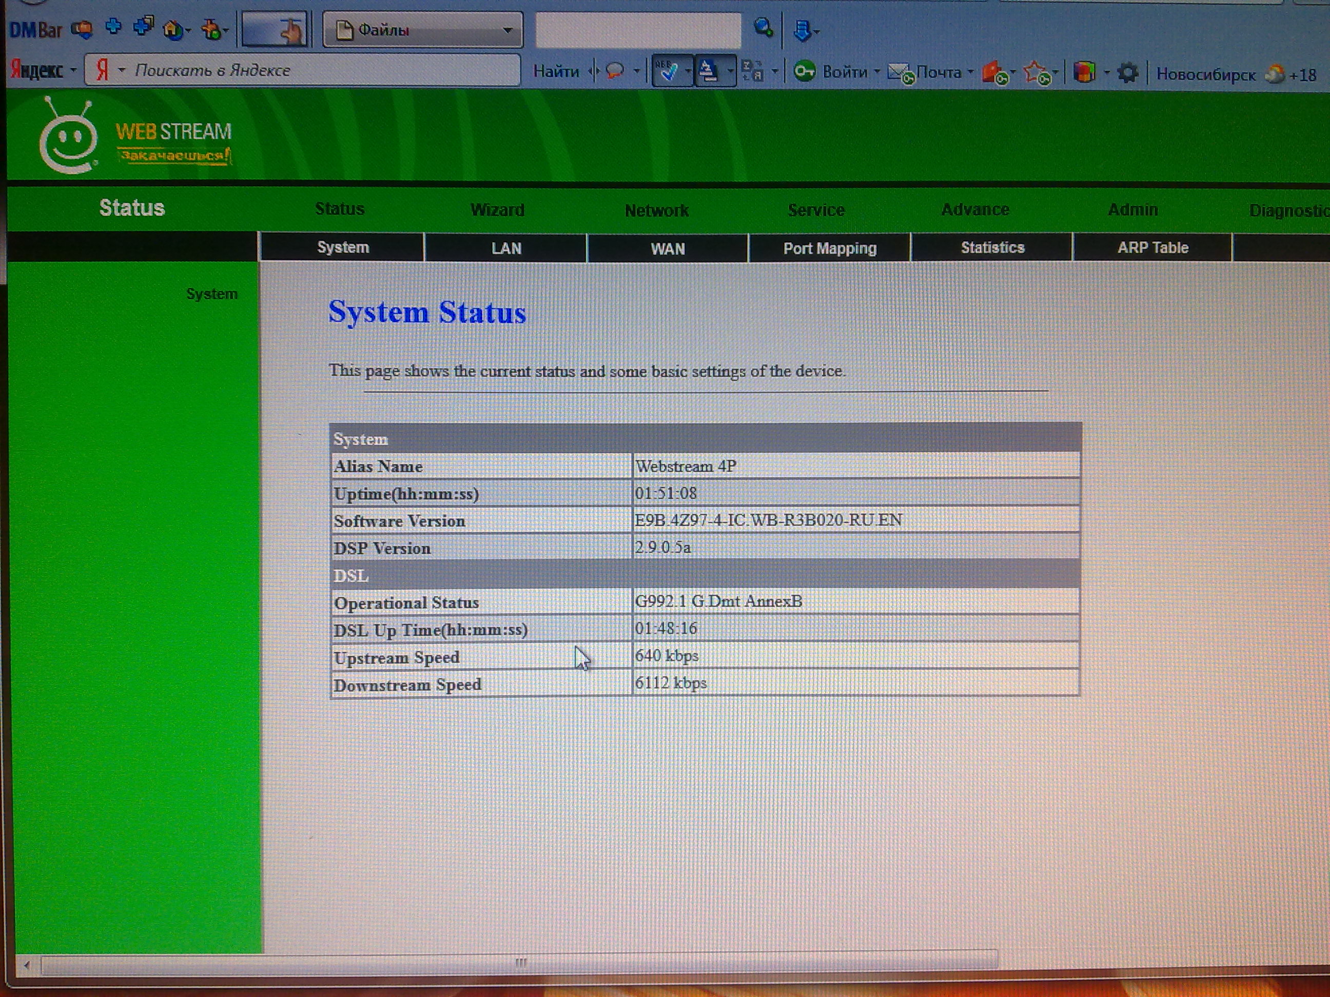Toggle the Yandex text highlighter icon
Viewport: 1330px width, 997px height.
(708, 71)
